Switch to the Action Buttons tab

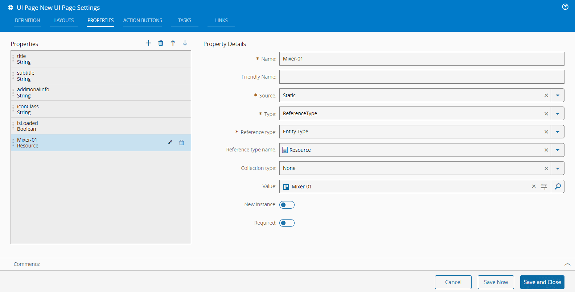[143, 21]
